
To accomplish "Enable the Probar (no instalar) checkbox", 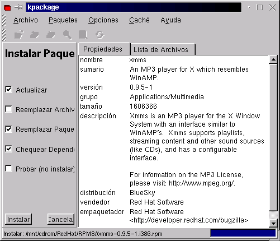I will pos(8,169).
